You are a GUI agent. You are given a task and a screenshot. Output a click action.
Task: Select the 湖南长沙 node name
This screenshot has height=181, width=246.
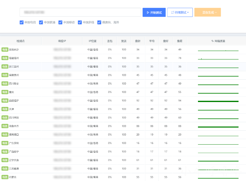(x=14, y=50)
